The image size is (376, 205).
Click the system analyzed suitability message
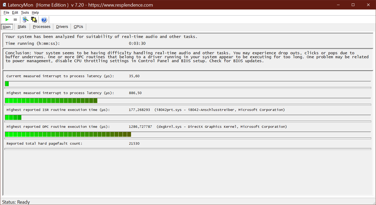tap(102, 37)
